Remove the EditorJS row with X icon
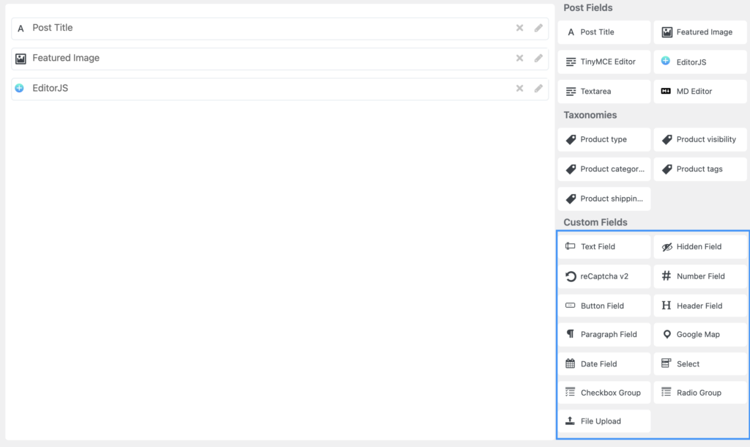Screen dimensions: 750x447 (519, 88)
